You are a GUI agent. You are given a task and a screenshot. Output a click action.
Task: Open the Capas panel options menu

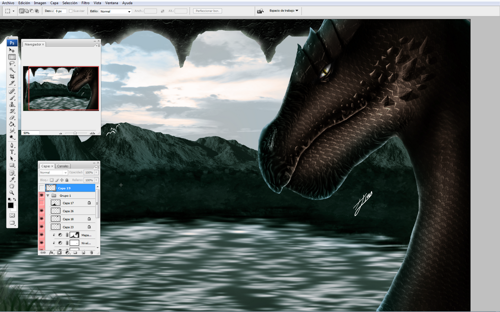[x=97, y=167]
